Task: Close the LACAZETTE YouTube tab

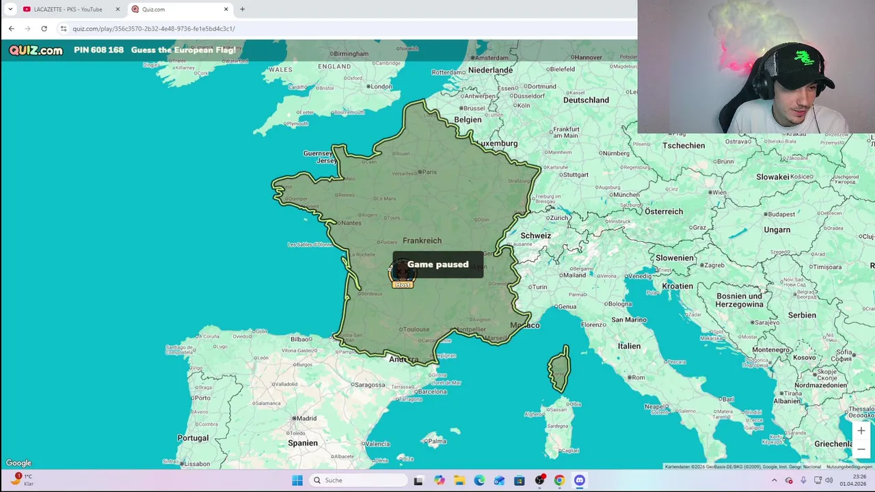Action: pyautogui.click(x=118, y=9)
